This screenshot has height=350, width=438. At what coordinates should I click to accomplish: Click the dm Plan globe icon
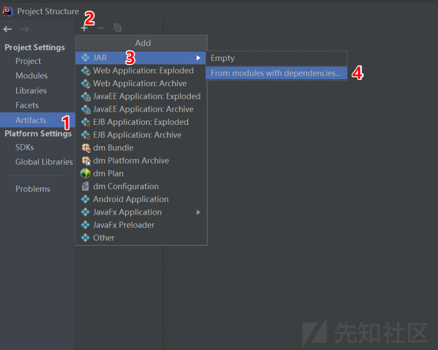pyautogui.click(x=86, y=173)
